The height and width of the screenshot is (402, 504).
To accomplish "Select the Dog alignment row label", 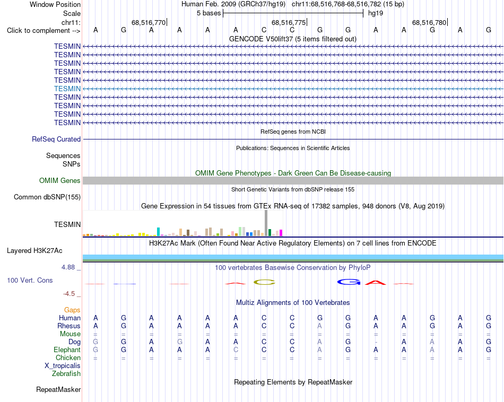I will (74, 342).
